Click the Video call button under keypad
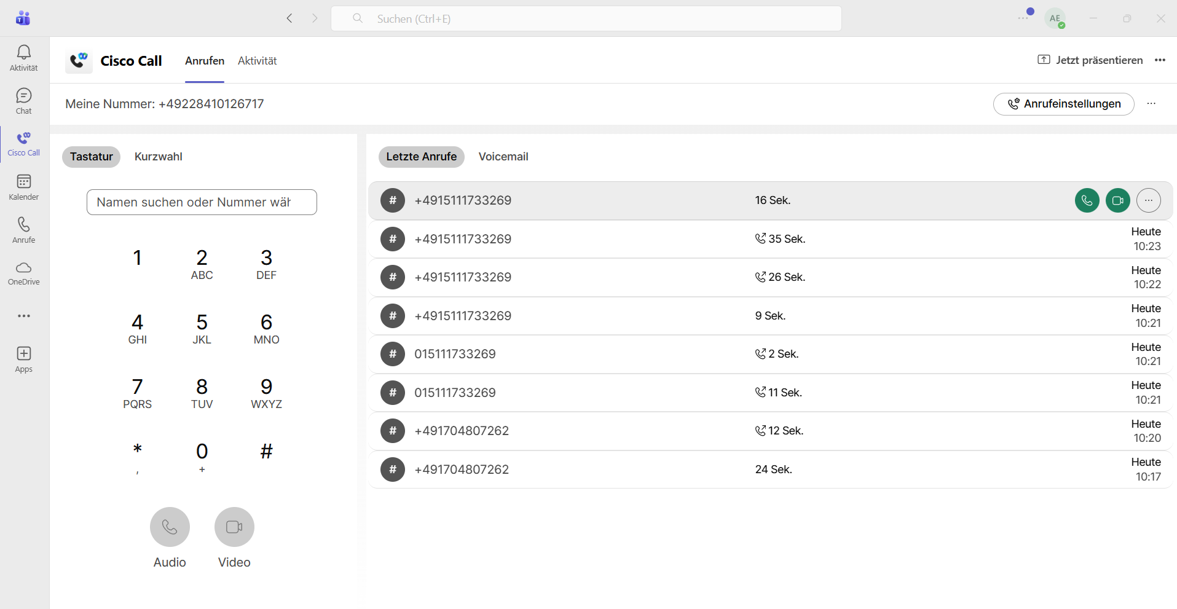1177x609 pixels. click(234, 527)
